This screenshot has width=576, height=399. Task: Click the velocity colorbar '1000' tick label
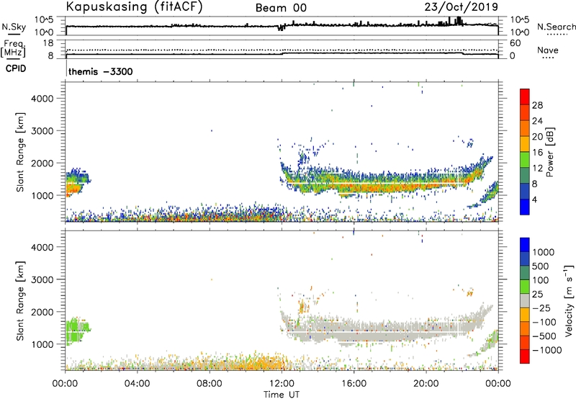[544, 252]
